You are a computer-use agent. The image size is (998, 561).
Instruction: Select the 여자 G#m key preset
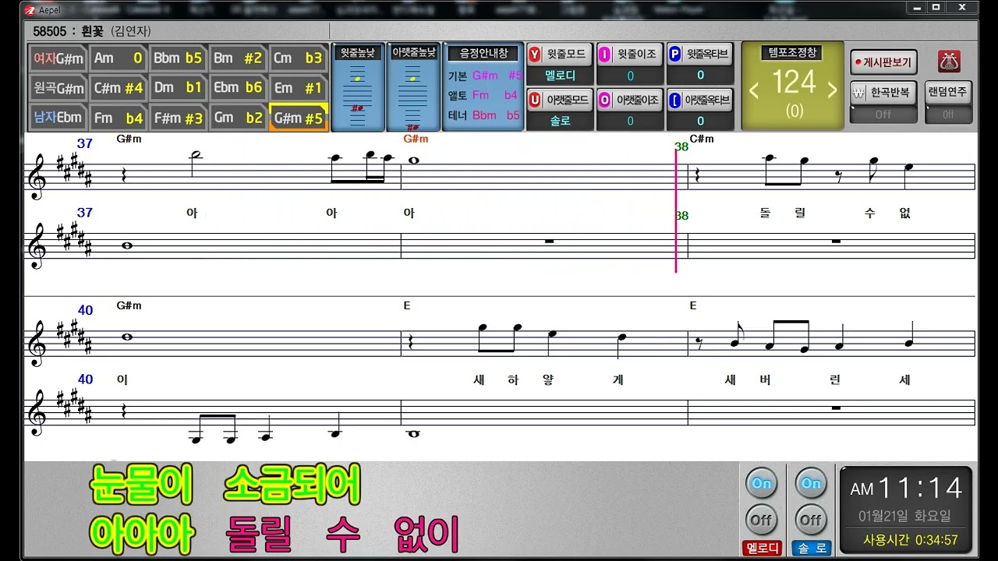pos(58,58)
